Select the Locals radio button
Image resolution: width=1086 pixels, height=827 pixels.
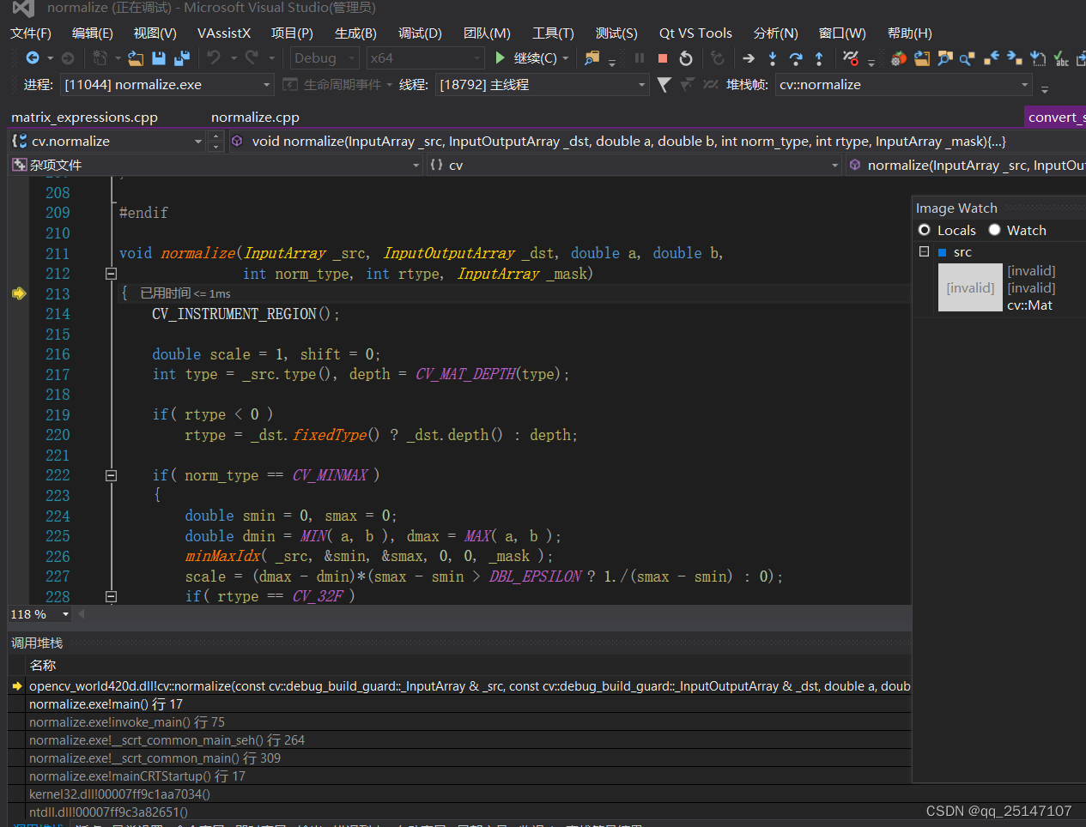pyautogui.click(x=925, y=230)
